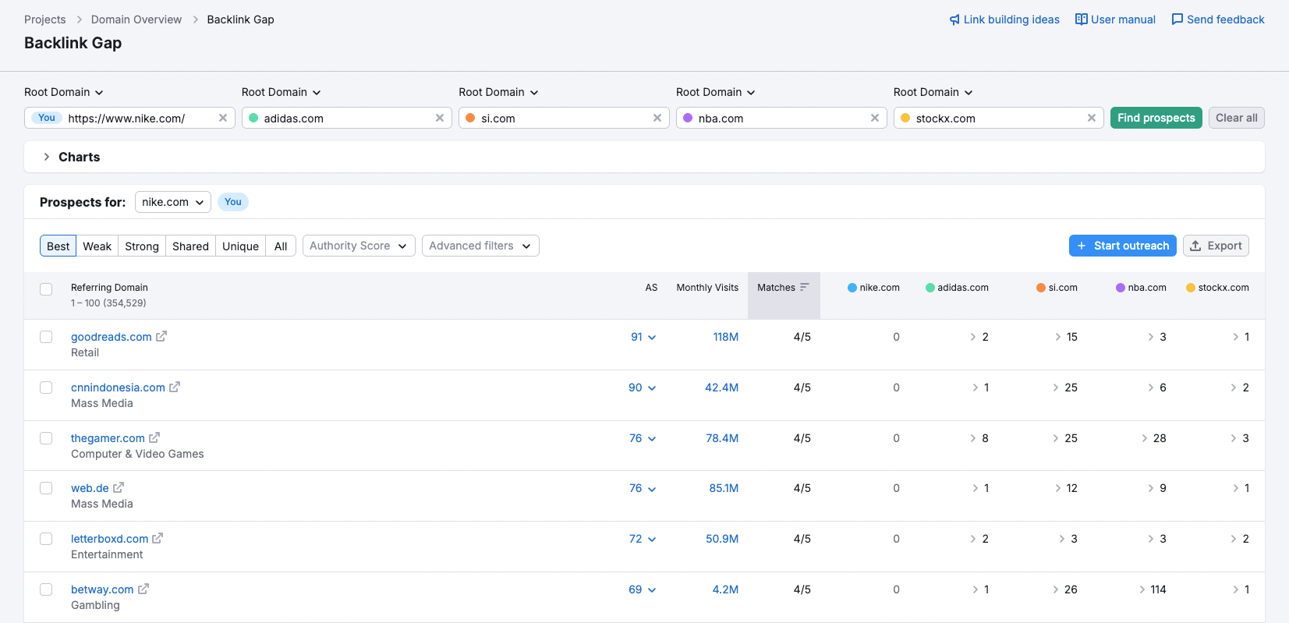Screen dimensions: 1289x623
Task: Click the Matches sort icon
Action: point(805,287)
